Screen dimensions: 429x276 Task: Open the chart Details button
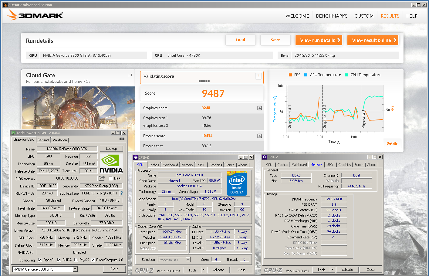pos(392,143)
